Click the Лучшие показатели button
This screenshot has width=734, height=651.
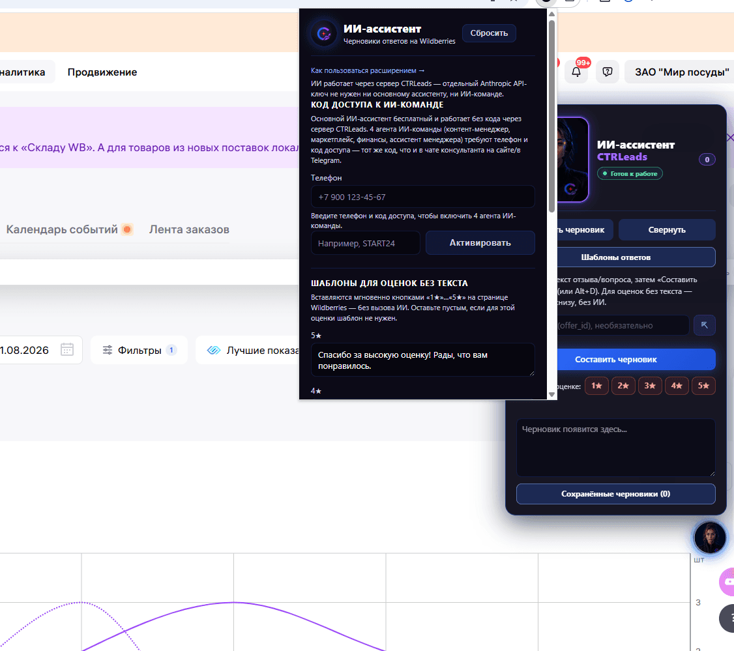pyautogui.click(x=247, y=350)
